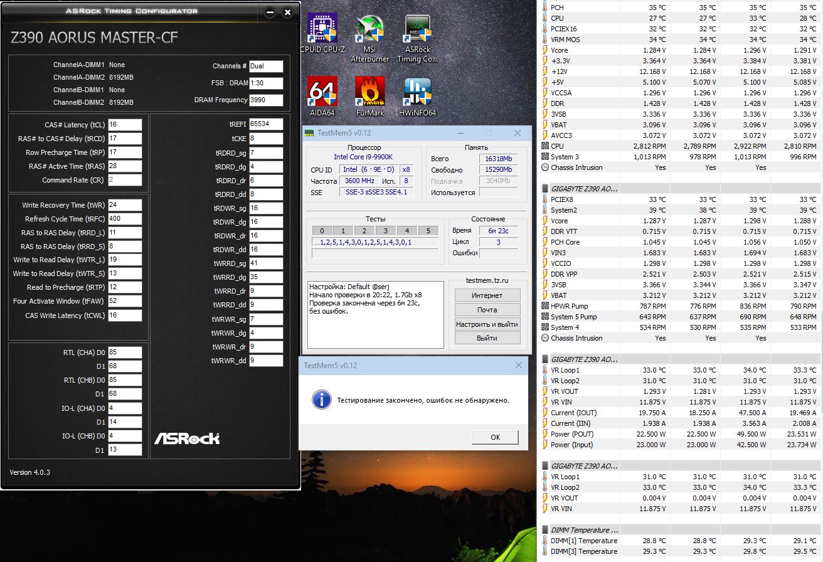The image size is (823, 562).
Task: Click the Почта button in TestMem5
Action: [487, 310]
